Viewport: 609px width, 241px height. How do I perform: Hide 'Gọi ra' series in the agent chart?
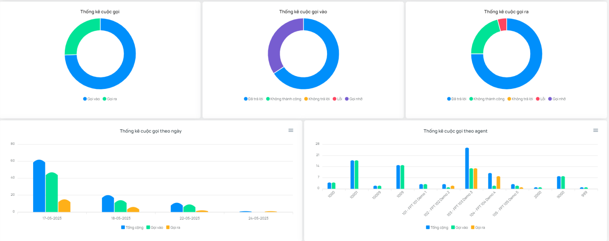478,228
